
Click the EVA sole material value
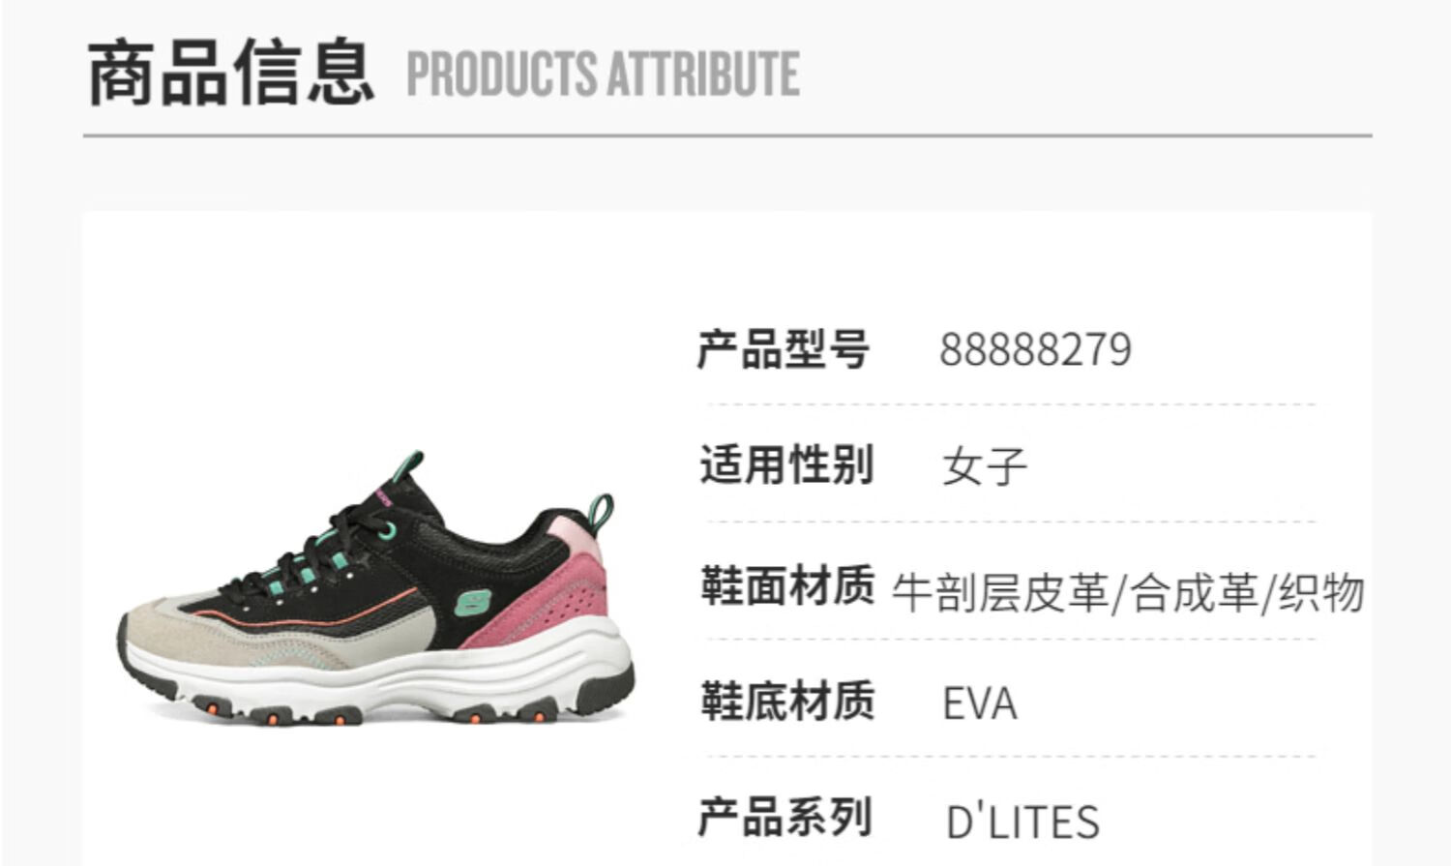pyautogui.click(x=980, y=704)
